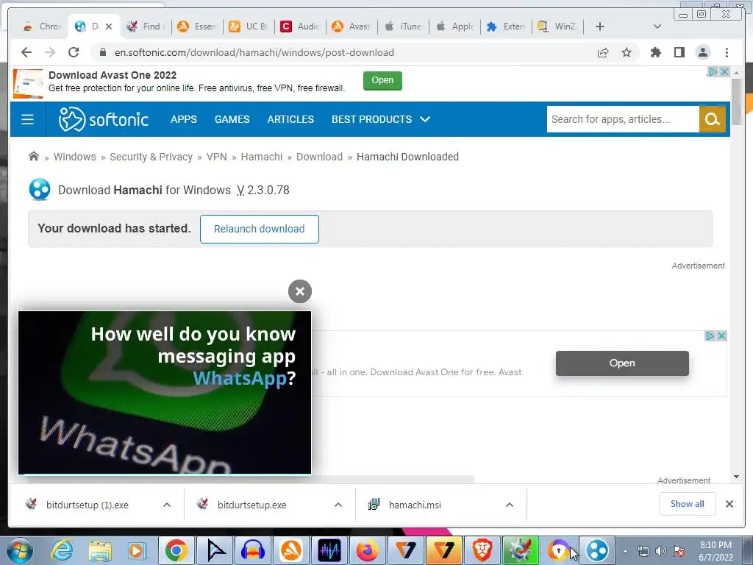Switch to the Chrome tab
Viewport: 753px width, 565px height.
(x=42, y=26)
